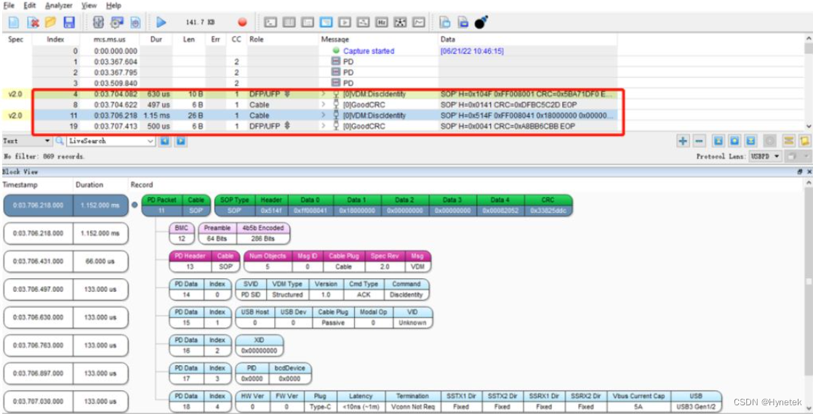Screen dimensions: 813x414
Task: Click Spec Rev 2.0 field block
Action: point(384,261)
